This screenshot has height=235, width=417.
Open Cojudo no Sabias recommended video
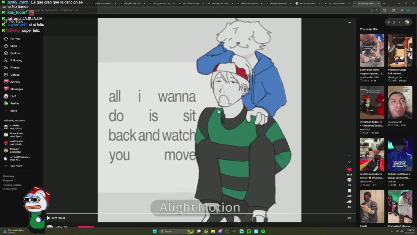400,154
